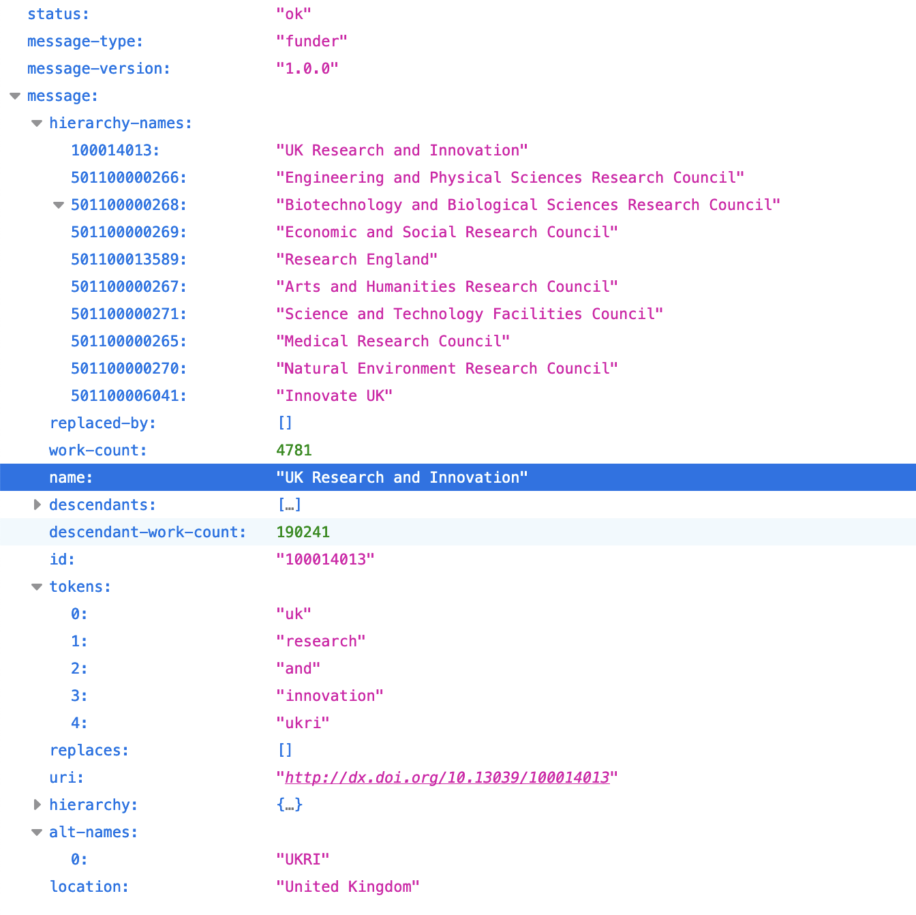Click the collapsed hierarchy {…} placeholder
The image size is (916, 915).
click(x=289, y=805)
